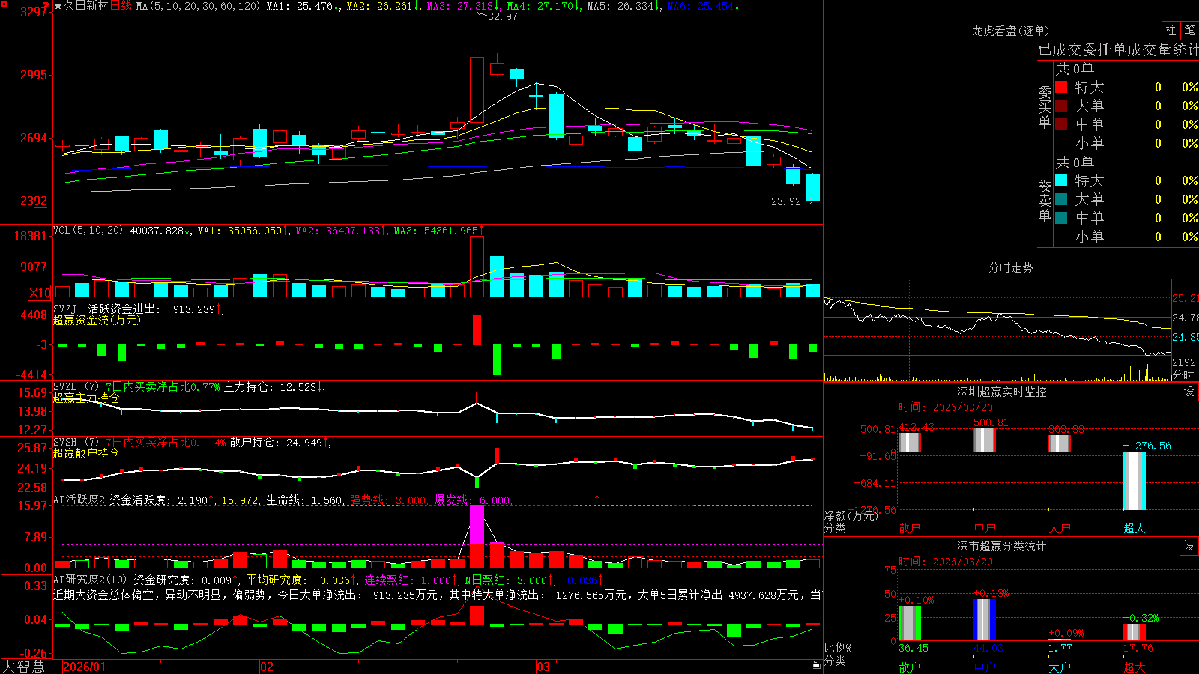Click 委买单 共0单 summary text
This screenshot has width=1199, height=674.
pos(1075,69)
